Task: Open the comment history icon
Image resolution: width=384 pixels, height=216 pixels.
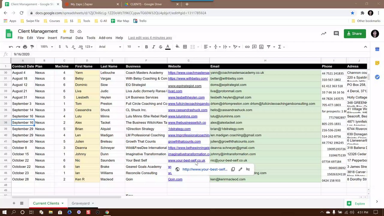Action: point(336,34)
